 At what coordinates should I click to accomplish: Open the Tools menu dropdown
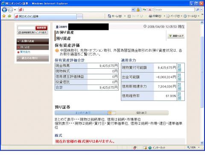click(199, 16)
